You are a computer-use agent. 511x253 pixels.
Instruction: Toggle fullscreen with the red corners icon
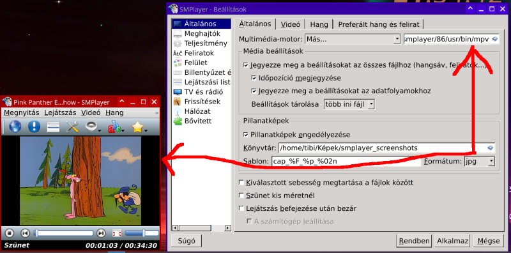pyautogui.click(x=117, y=233)
